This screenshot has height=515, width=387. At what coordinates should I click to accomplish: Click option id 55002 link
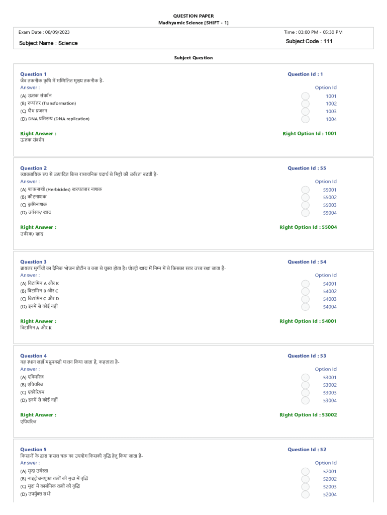click(x=330, y=197)
